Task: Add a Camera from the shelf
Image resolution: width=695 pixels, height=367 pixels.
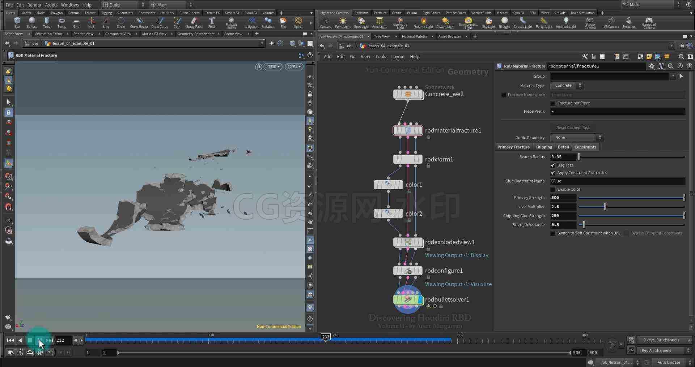Action: 326,22
